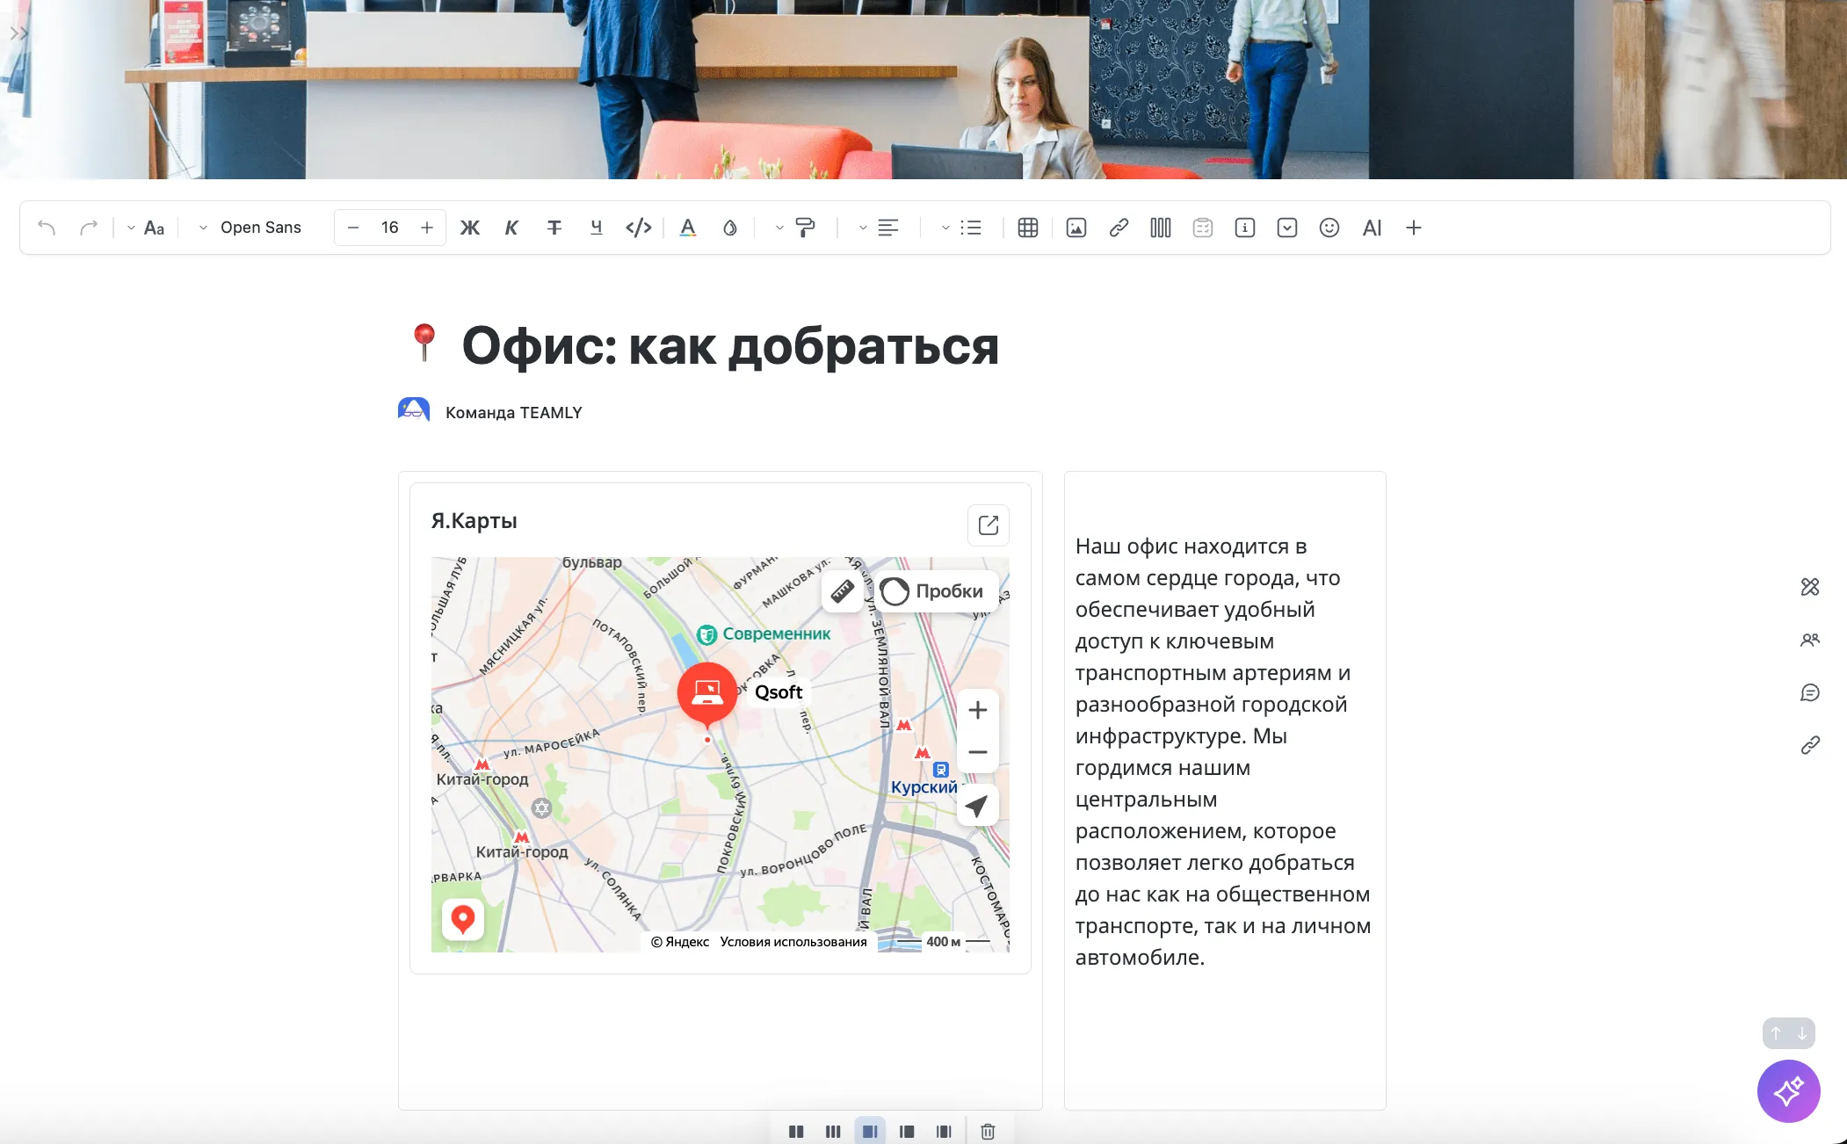Select the three equal columns layout

pos(833,1132)
